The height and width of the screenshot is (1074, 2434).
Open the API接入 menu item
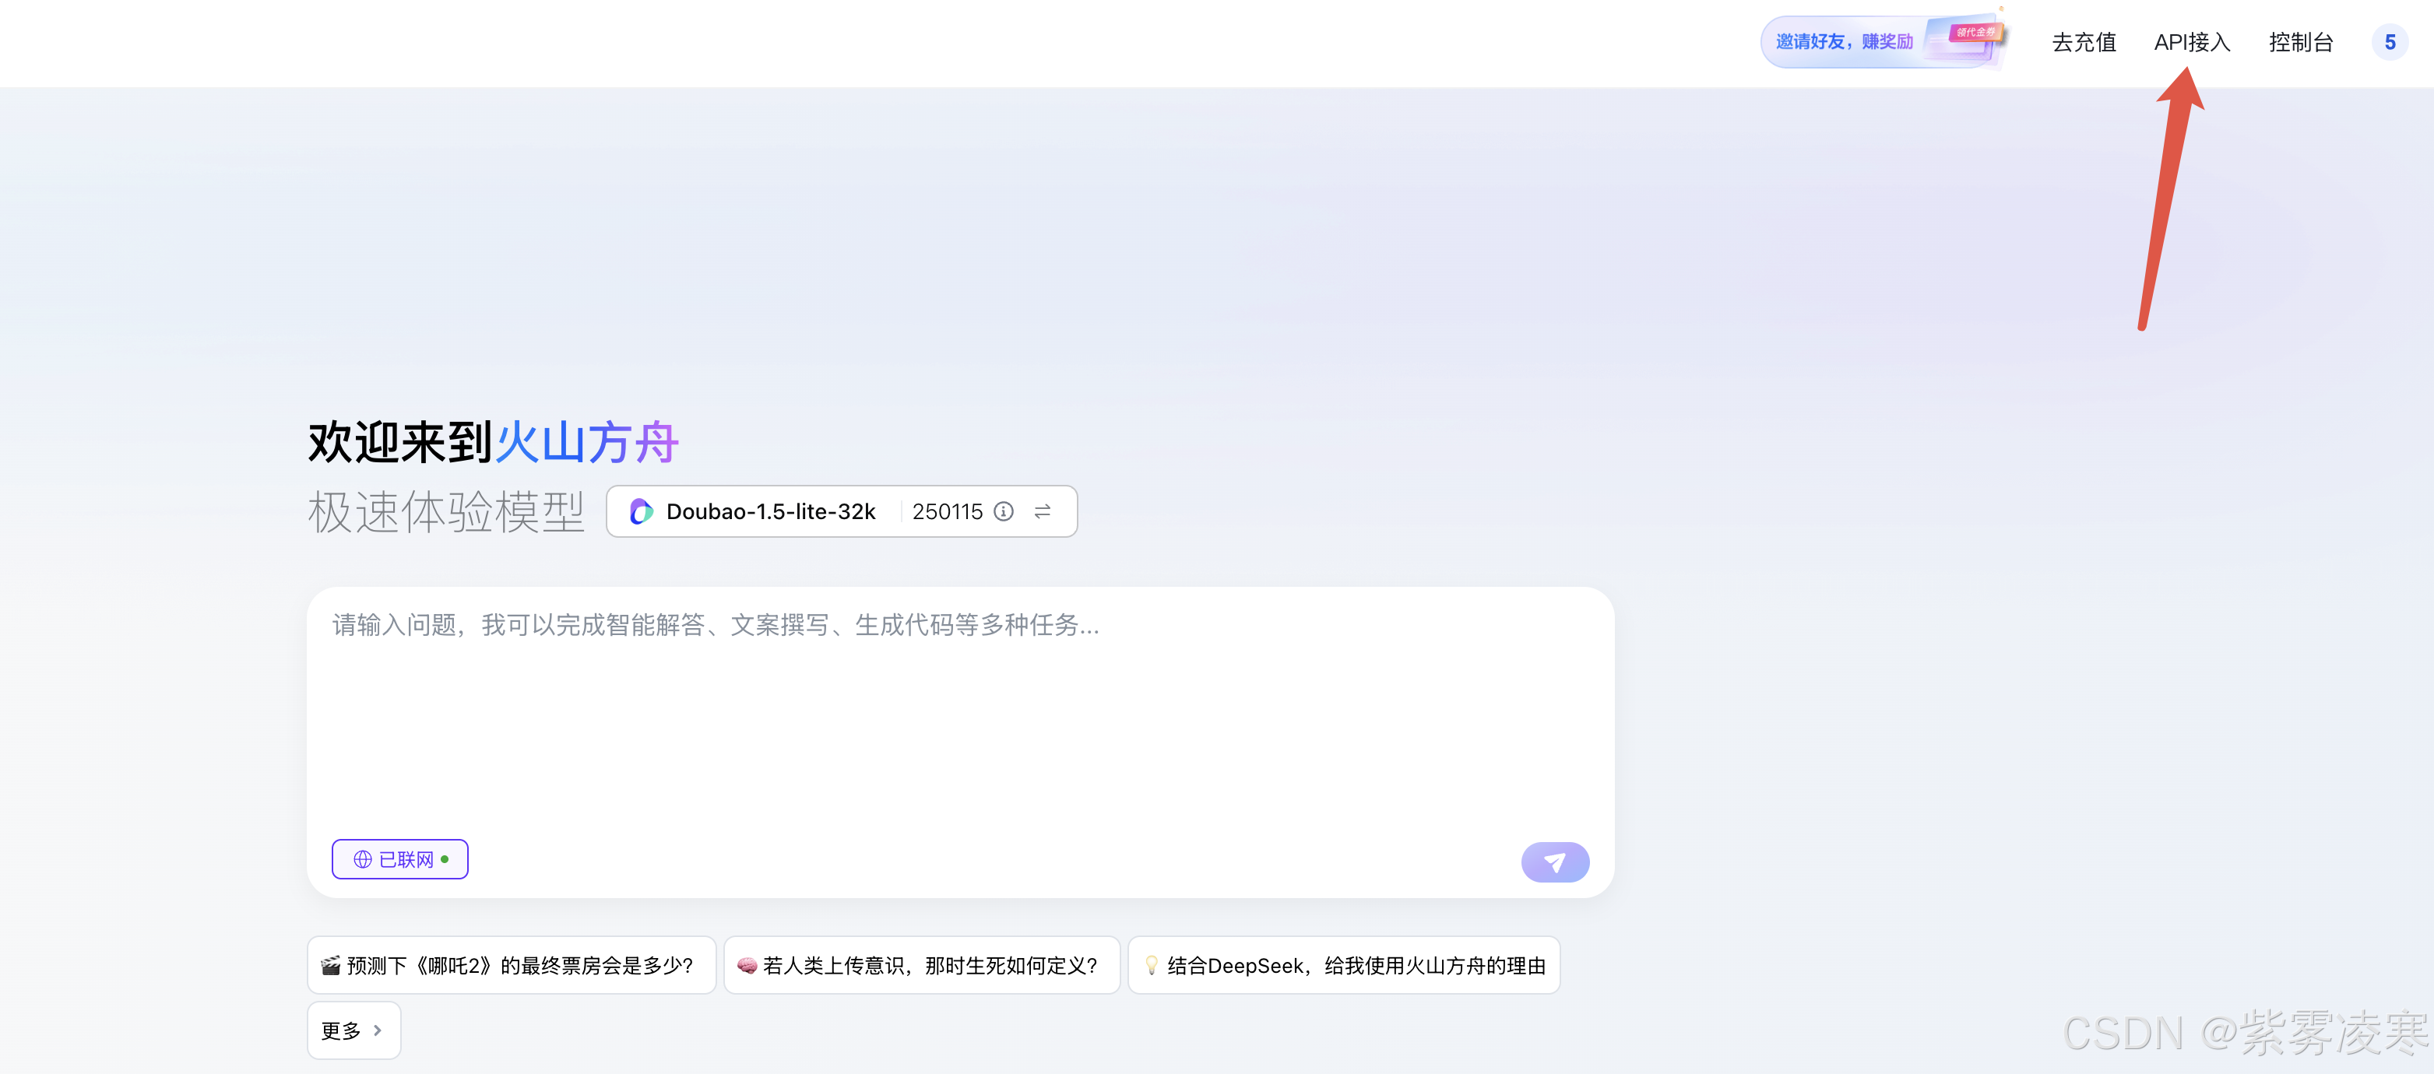coord(2191,43)
